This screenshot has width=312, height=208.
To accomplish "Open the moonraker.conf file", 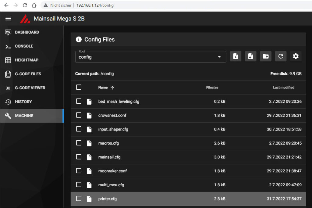I will tap(112, 171).
